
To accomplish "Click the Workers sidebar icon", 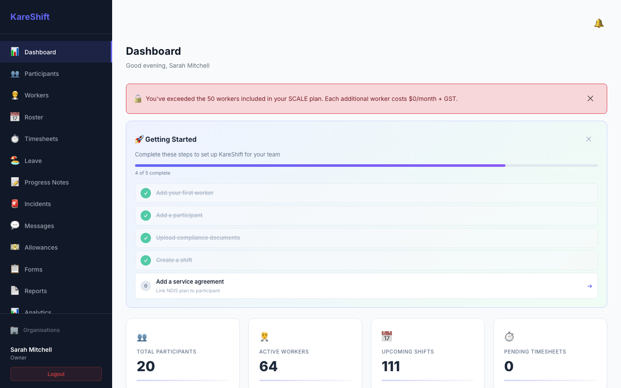I will (15, 95).
